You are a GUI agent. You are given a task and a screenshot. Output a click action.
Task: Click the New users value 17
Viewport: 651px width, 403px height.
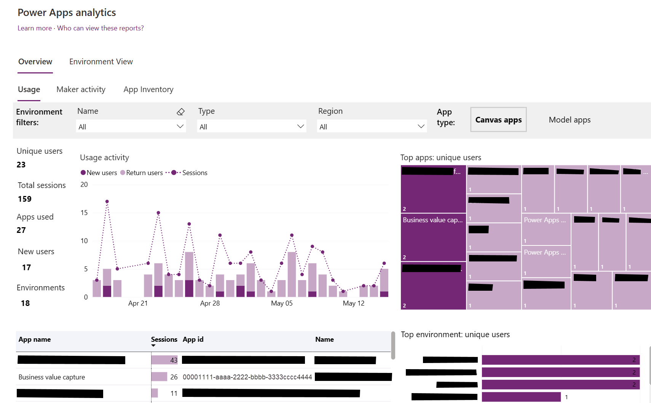coord(26,268)
